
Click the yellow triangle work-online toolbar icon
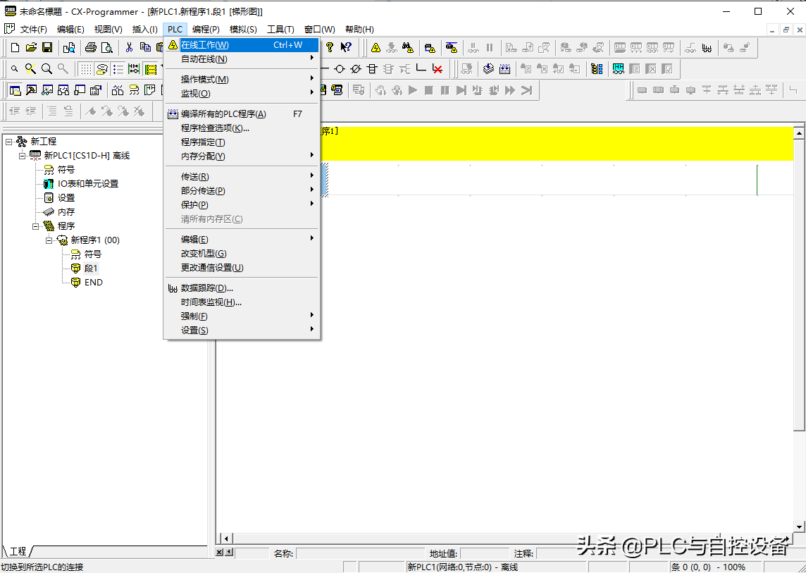click(376, 47)
